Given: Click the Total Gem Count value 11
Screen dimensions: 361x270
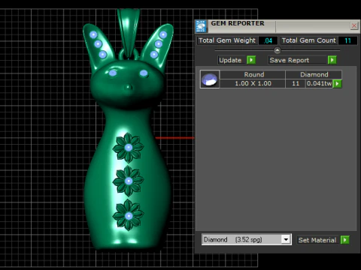Looking at the screenshot, I should 347,40.
